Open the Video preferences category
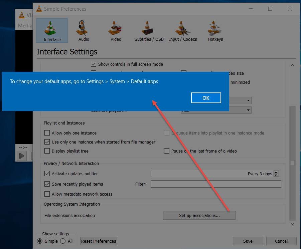Screen dimensions: 301x249 tap(116, 30)
